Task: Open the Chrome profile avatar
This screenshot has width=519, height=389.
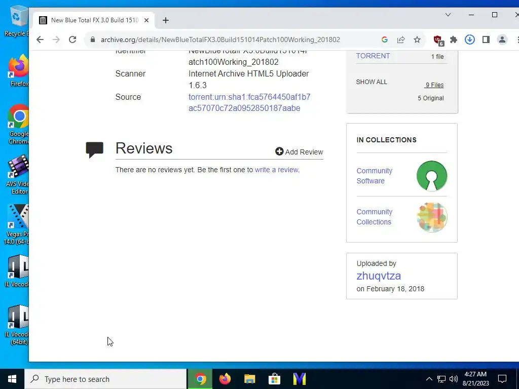Action: pyautogui.click(x=502, y=40)
